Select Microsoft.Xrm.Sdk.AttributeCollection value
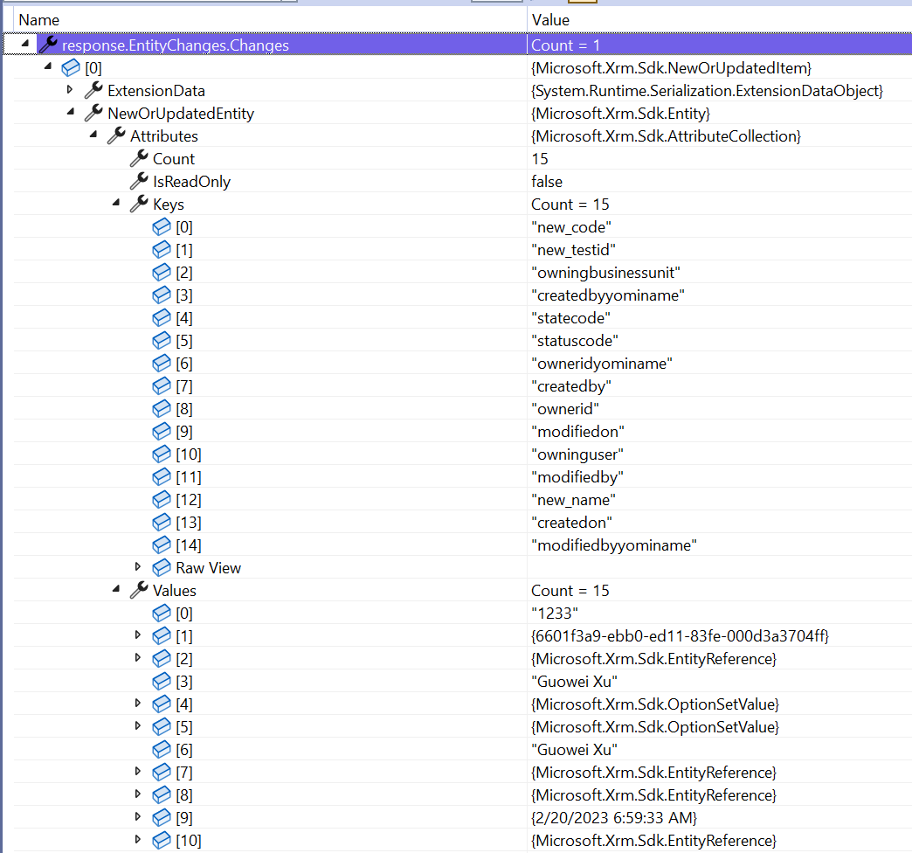 click(x=666, y=136)
